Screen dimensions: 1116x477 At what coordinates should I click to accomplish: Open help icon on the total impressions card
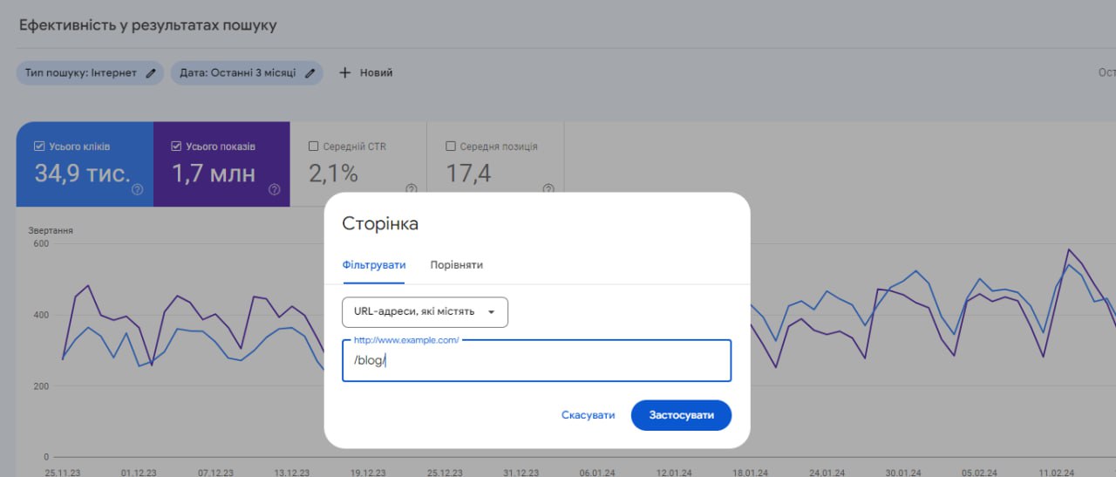pyautogui.click(x=275, y=189)
